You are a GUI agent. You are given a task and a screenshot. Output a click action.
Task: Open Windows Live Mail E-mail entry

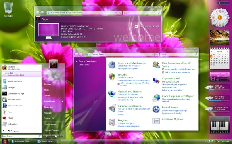pos(21,74)
